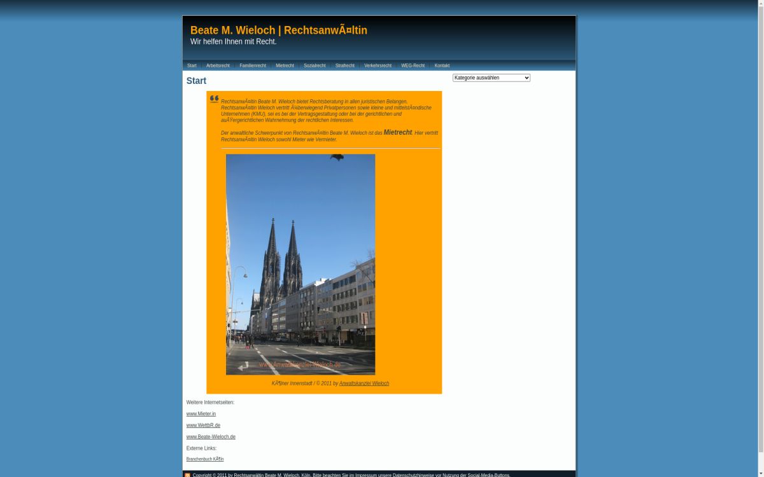Select Strafrecht from the navigation bar
Image resolution: width=764 pixels, height=477 pixels.
tap(344, 66)
